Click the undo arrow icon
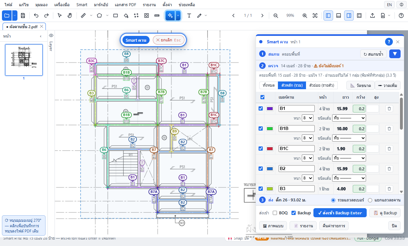Screen dimensions: 408x246 36,16
